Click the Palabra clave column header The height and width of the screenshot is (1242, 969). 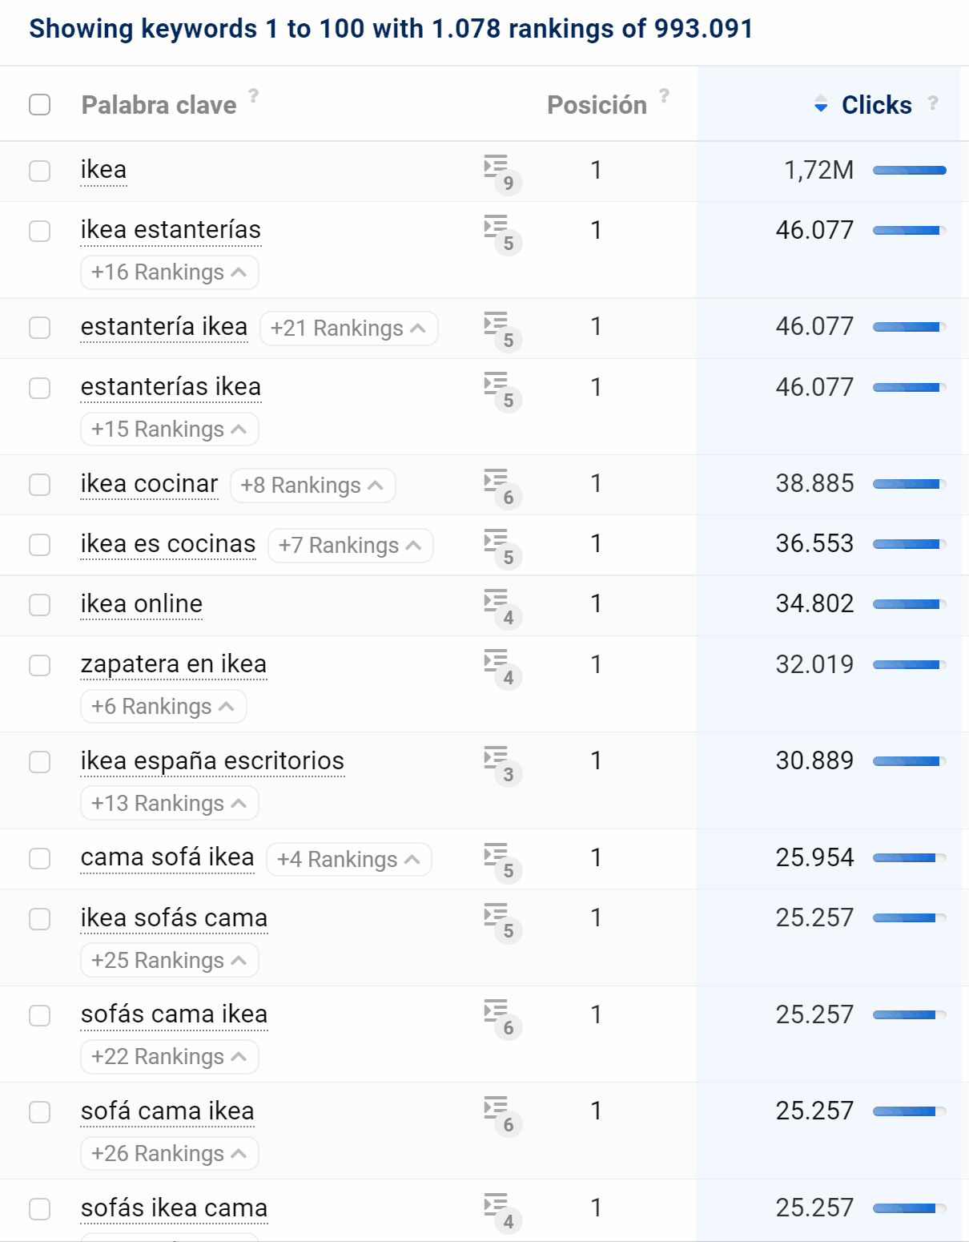point(159,105)
